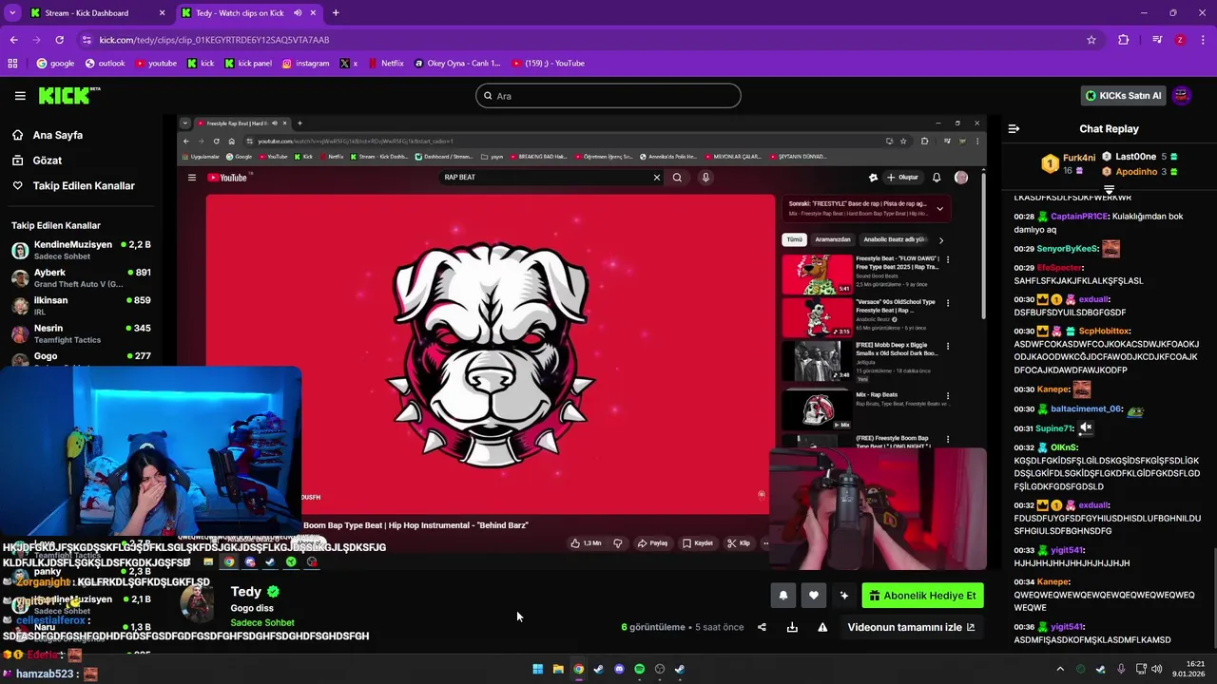Bookmark this page with star
This screenshot has width=1217, height=684.
click(x=1091, y=40)
